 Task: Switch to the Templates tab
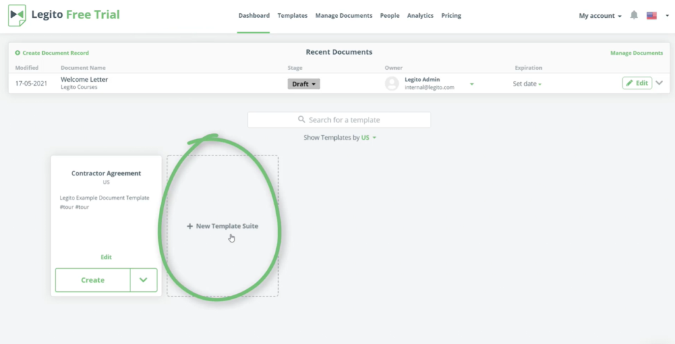point(292,16)
